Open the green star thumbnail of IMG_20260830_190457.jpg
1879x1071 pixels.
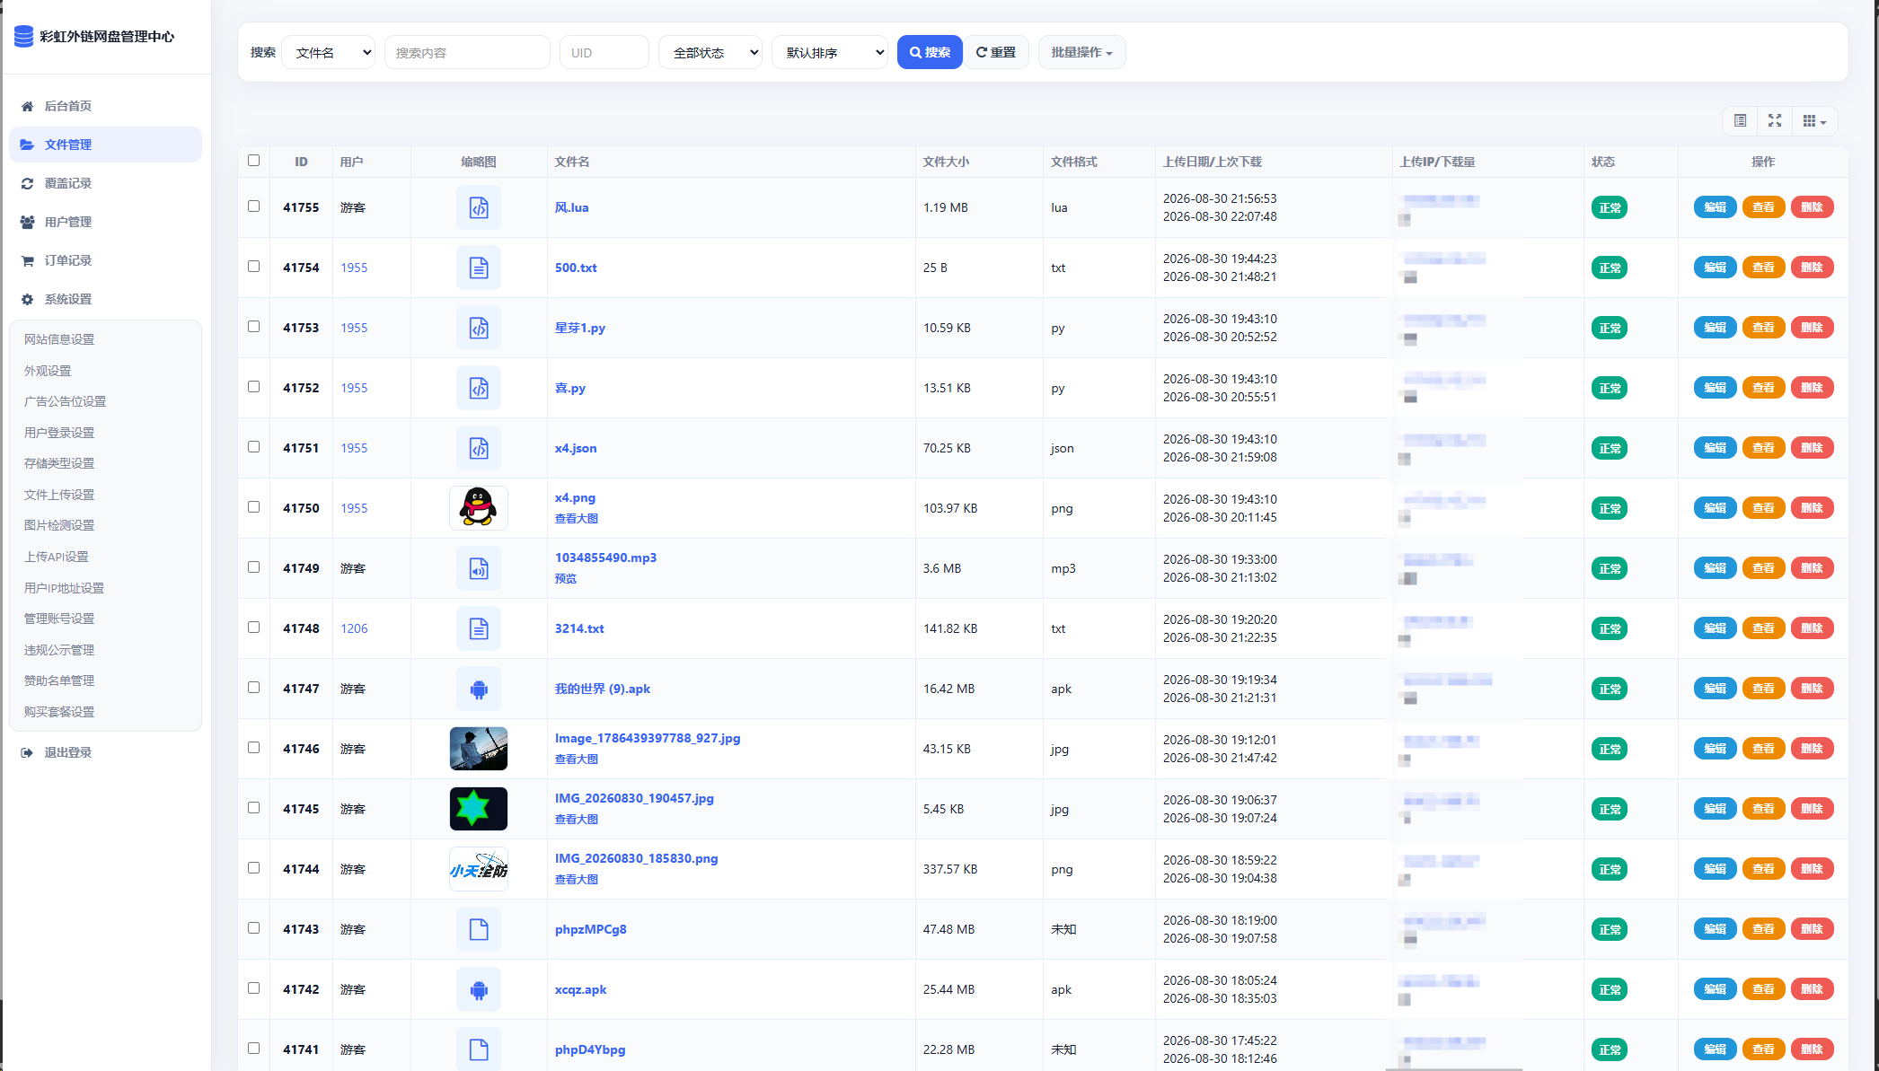coord(479,809)
